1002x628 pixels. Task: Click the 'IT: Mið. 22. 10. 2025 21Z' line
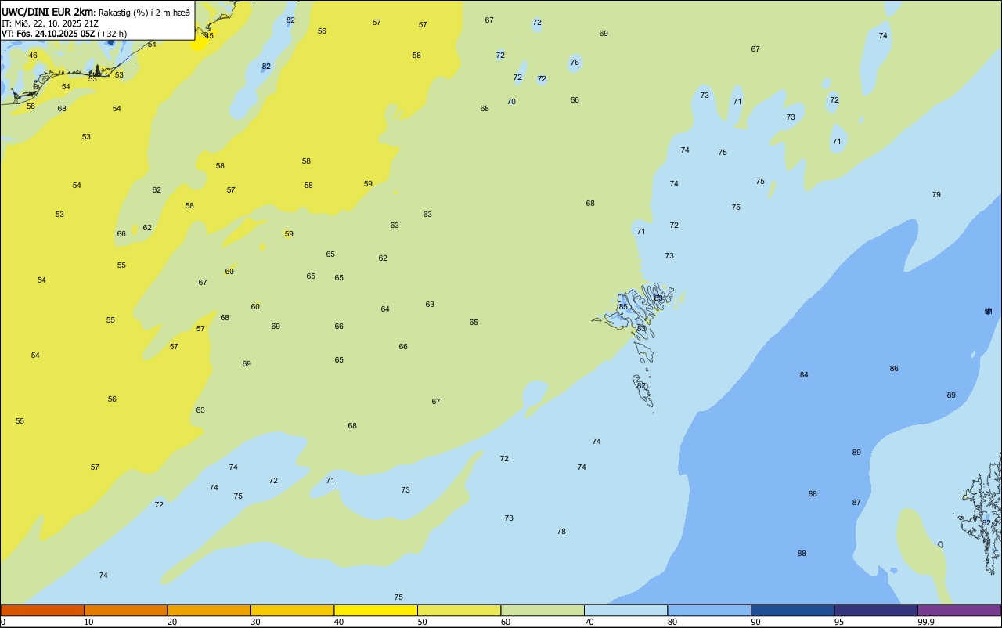click(50, 23)
